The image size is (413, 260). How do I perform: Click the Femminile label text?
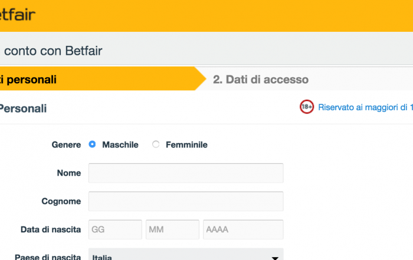point(186,144)
